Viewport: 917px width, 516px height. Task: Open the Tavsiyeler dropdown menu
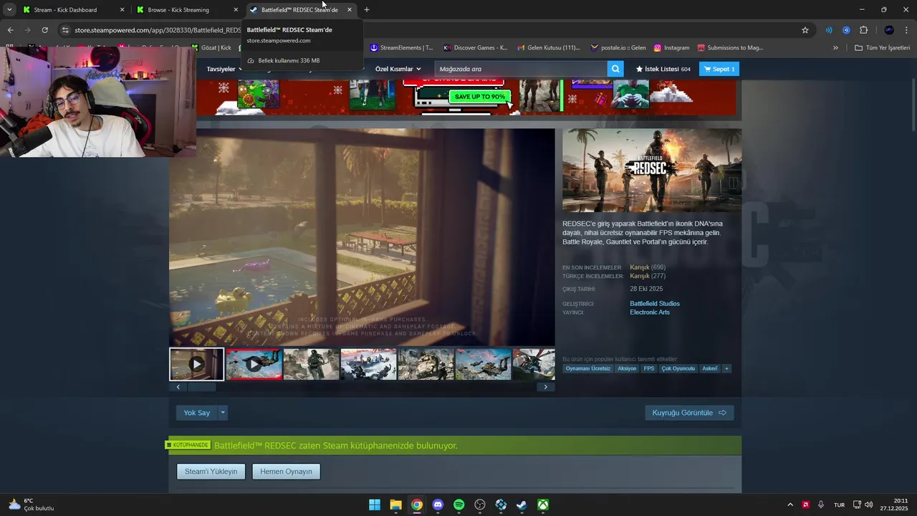click(224, 69)
